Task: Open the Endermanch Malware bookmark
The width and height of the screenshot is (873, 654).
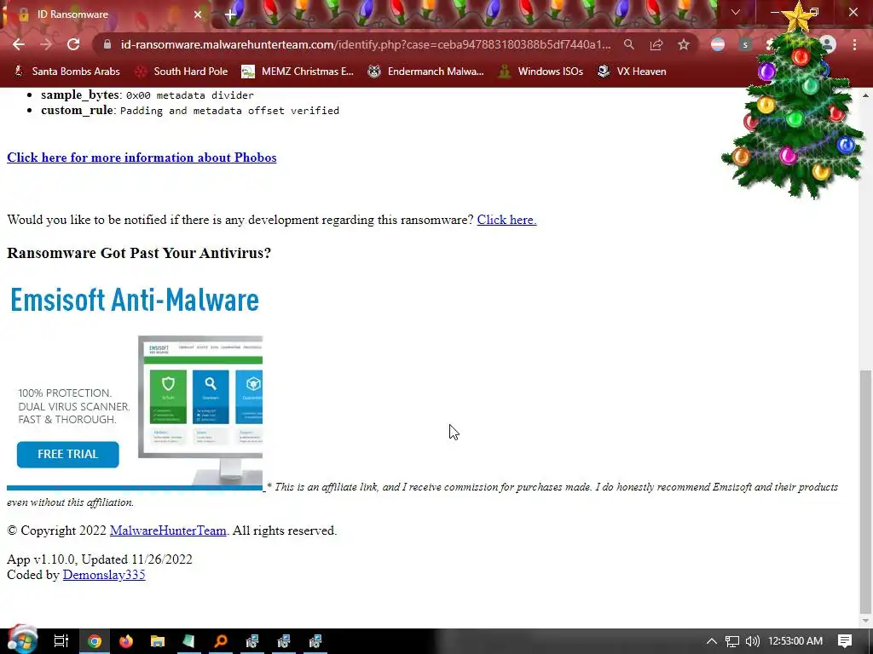Action: tap(426, 72)
